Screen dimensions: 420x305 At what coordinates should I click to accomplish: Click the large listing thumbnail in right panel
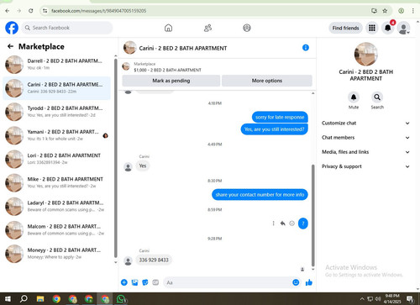click(365, 54)
